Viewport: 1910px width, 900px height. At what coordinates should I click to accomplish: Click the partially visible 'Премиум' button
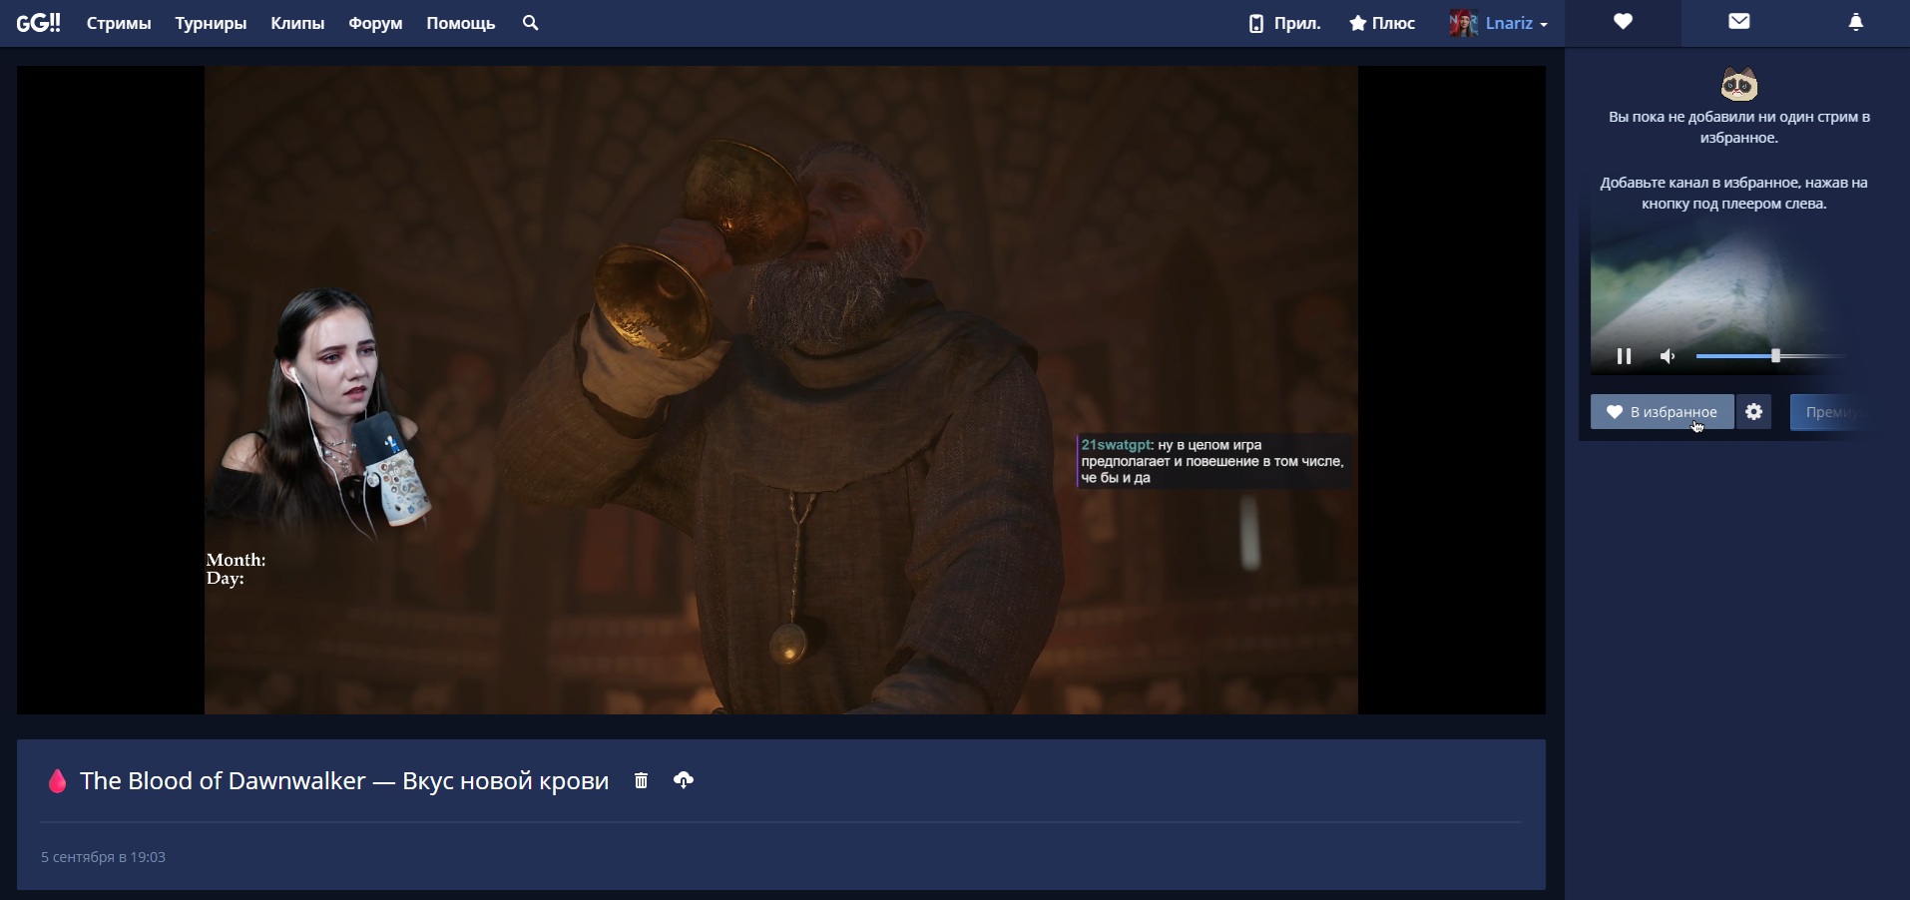pyautogui.click(x=1831, y=412)
